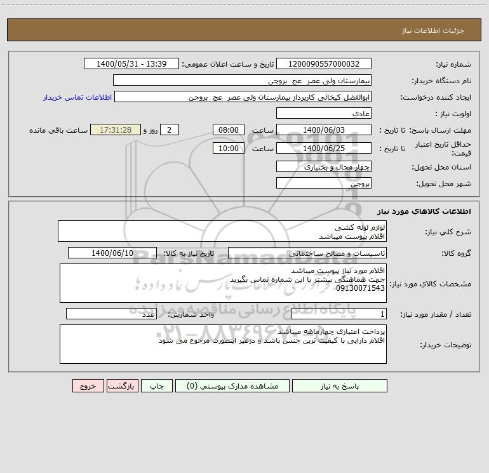Click the واحد شمارش label
Screen dimensions: 489x473
pyautogui.click(x=191, y=315)
